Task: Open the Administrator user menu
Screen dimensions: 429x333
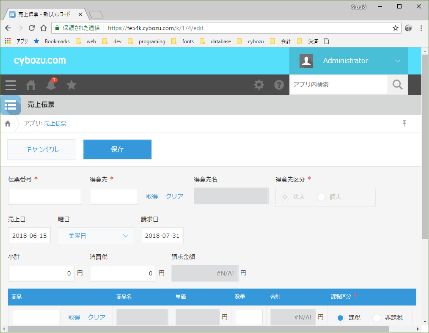Action: click(x=349, y=61)
